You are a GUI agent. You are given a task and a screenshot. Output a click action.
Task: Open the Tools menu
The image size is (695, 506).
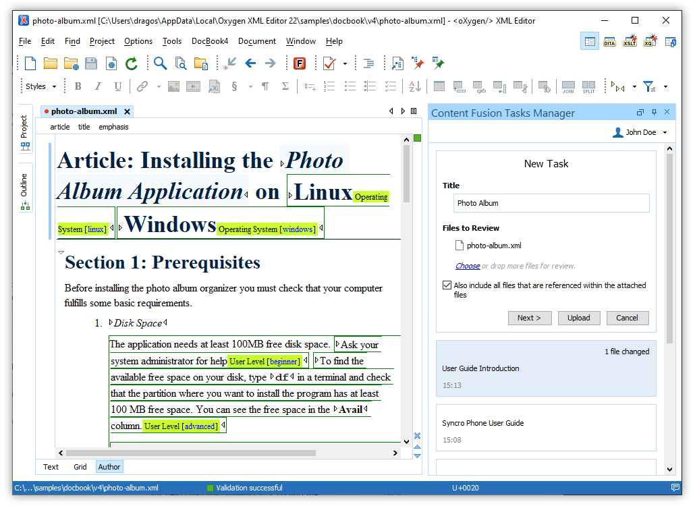[172, 41]
